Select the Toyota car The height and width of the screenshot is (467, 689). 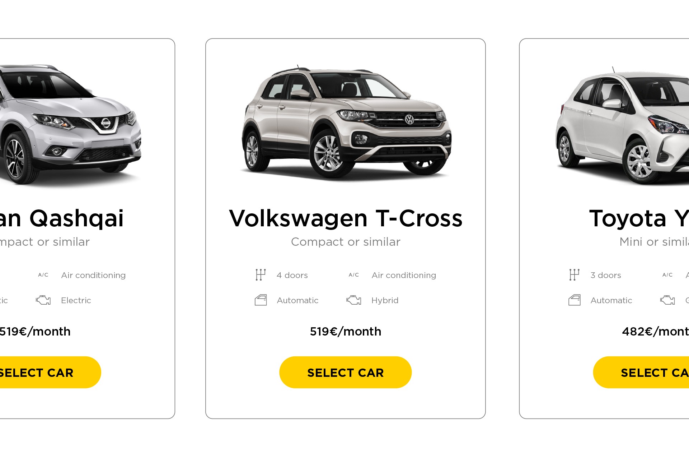[641, 372]
